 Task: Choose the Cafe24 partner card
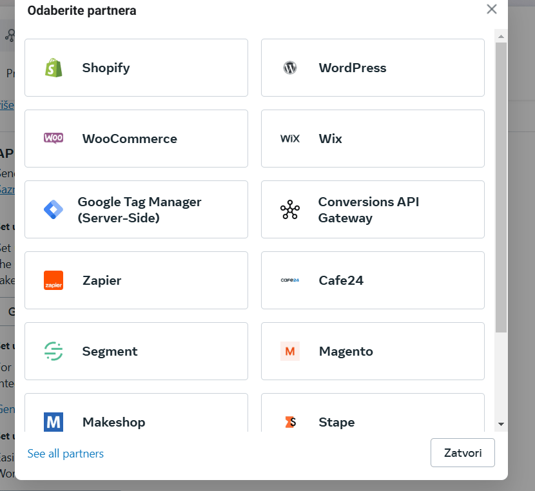coord(373,280)
